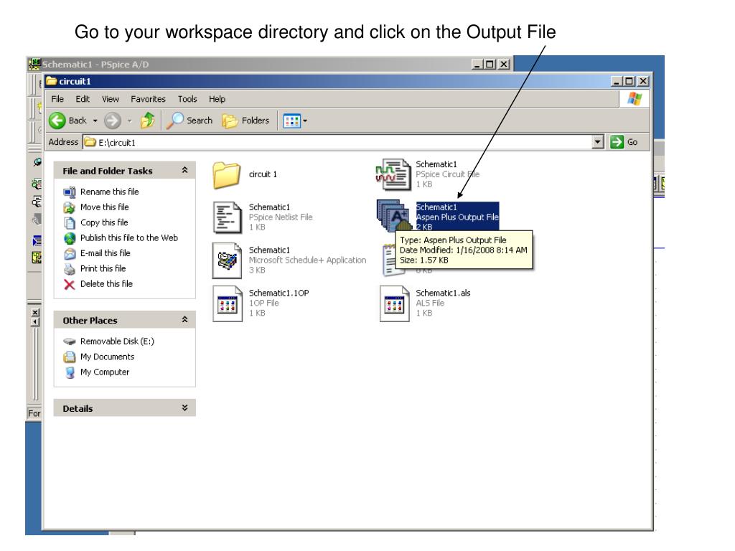Open the Address bar dropdown list

(x=598, y=142)
